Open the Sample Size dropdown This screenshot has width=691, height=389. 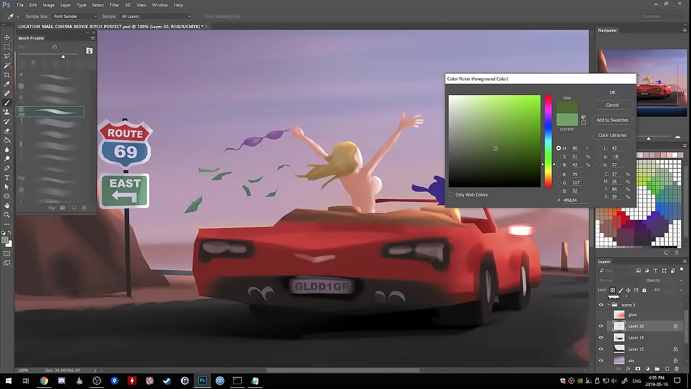74,16
